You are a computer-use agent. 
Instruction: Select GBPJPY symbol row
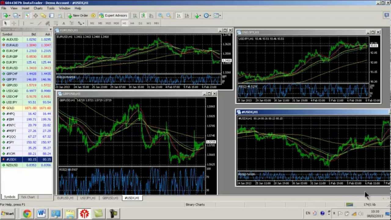click(26, 79)
